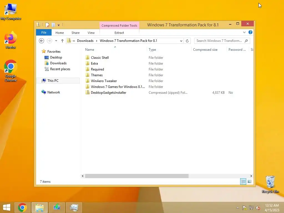The width and height of the screenshot is (284, 213).
Task: Click the 4,837 KB compressed size cell
Action: click(x=218, y=93)
